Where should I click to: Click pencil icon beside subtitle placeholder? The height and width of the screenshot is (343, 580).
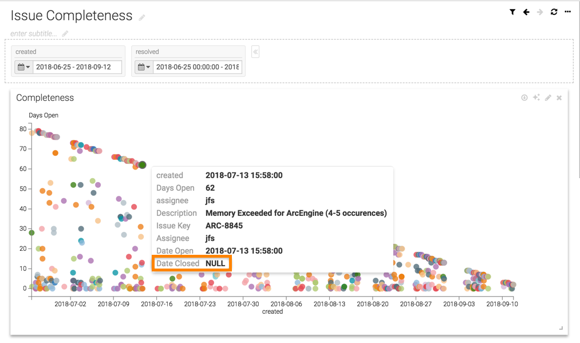65,34
